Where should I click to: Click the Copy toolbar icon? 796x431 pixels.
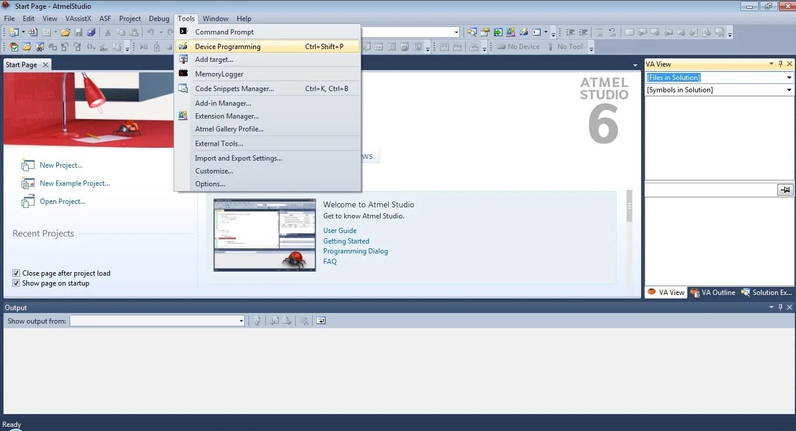tap(120, 32)
